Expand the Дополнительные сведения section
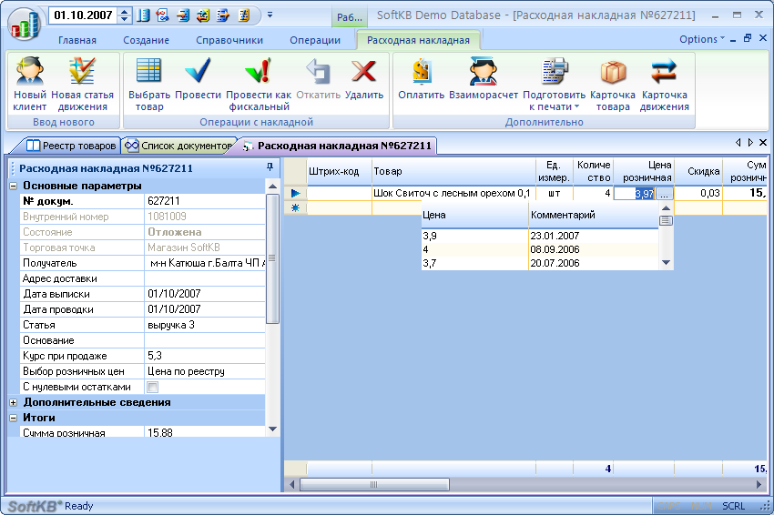The height and width of the screenshot is (515, 774). click(x=14, y=402)
